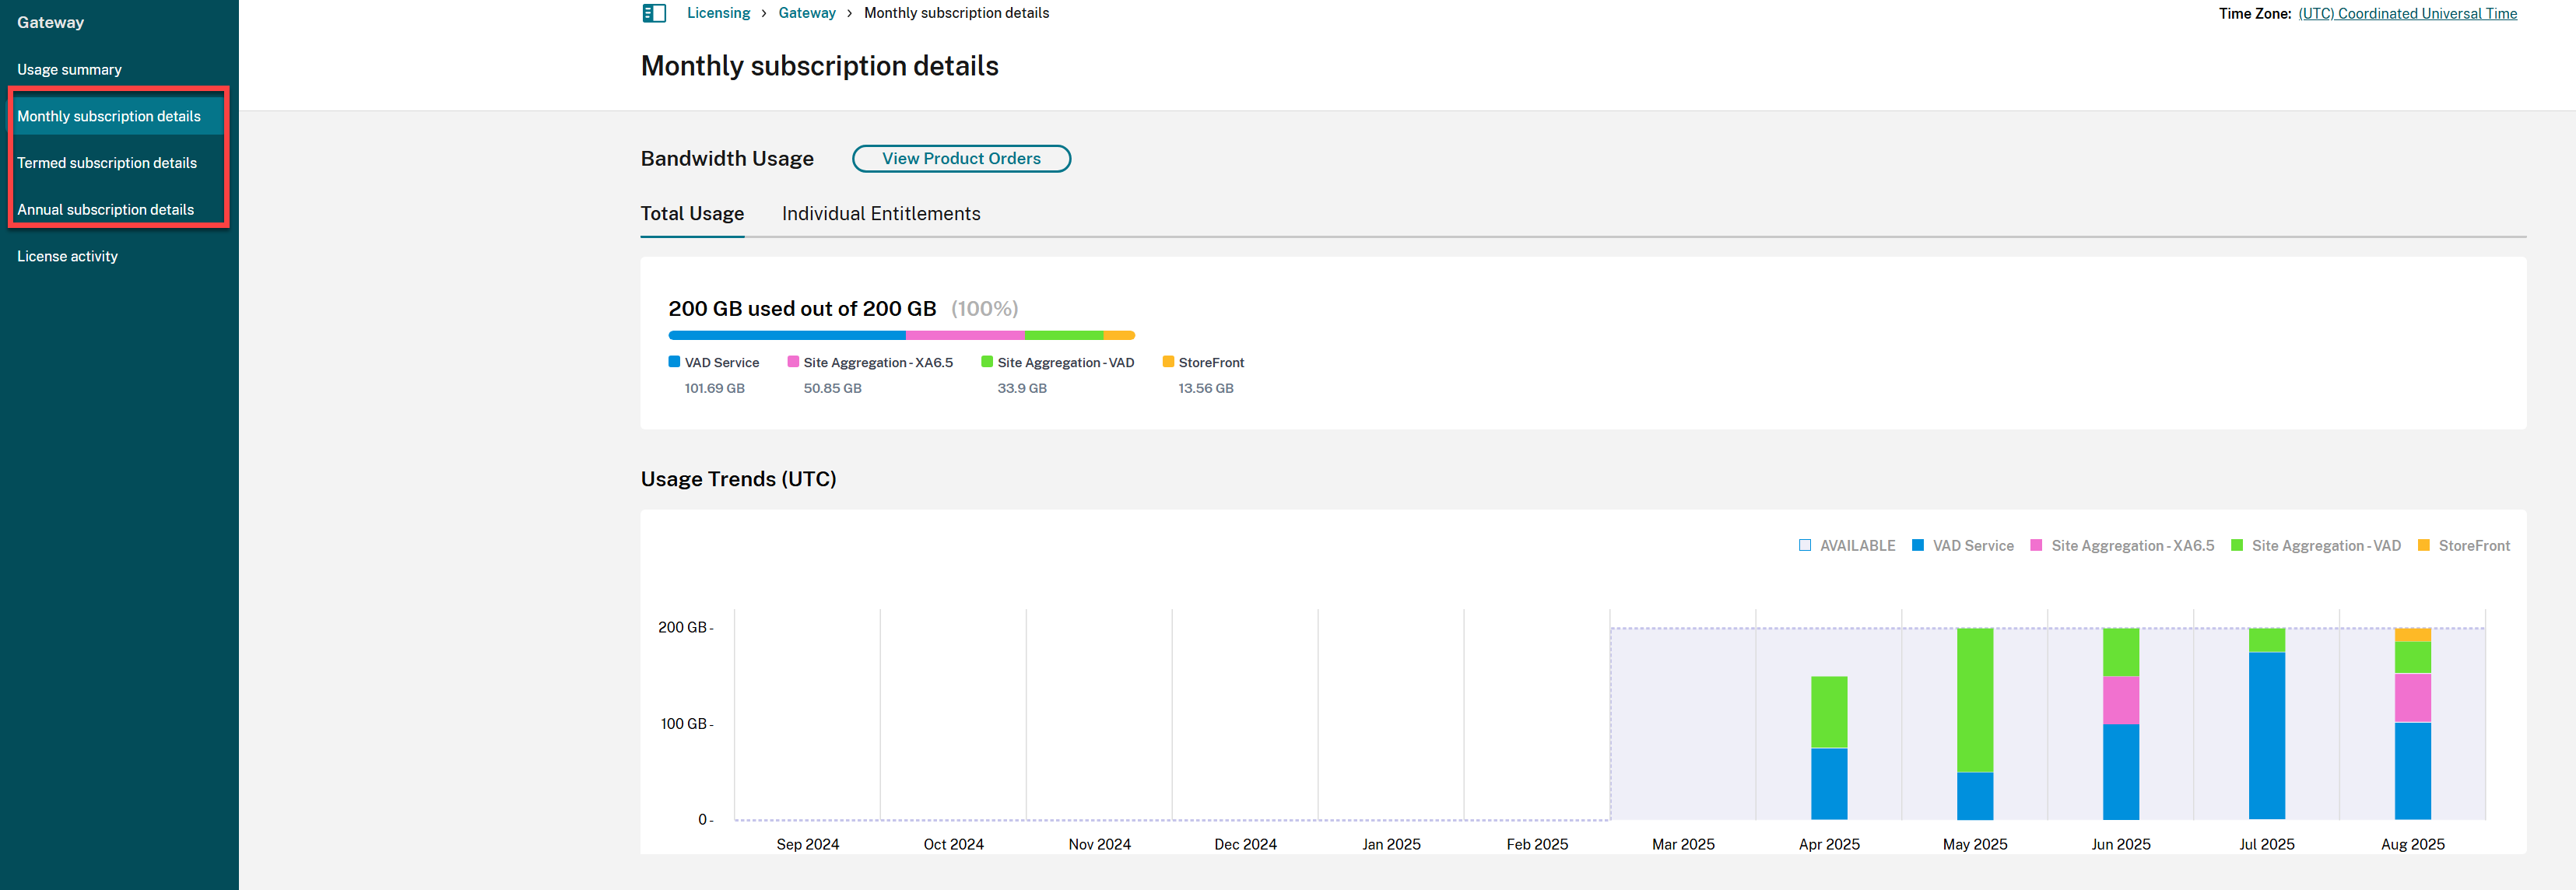Toggle Site Aggregation - XA6.5 in the legend
This screenshot has width=2576, height=890.
(x=2122, y=545)
